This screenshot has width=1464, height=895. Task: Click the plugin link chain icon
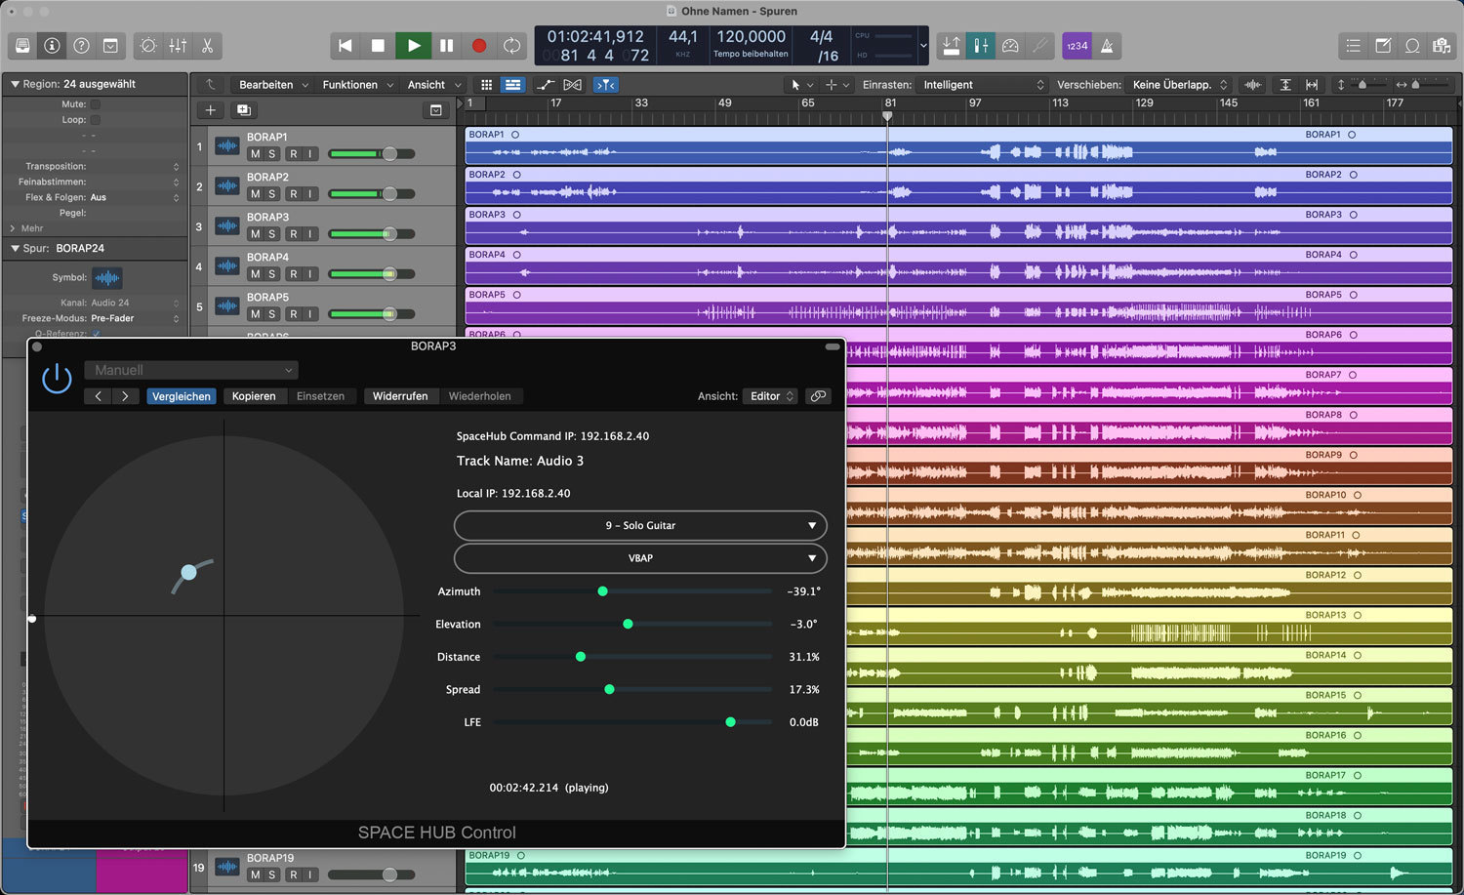click(x=818, y=396)
